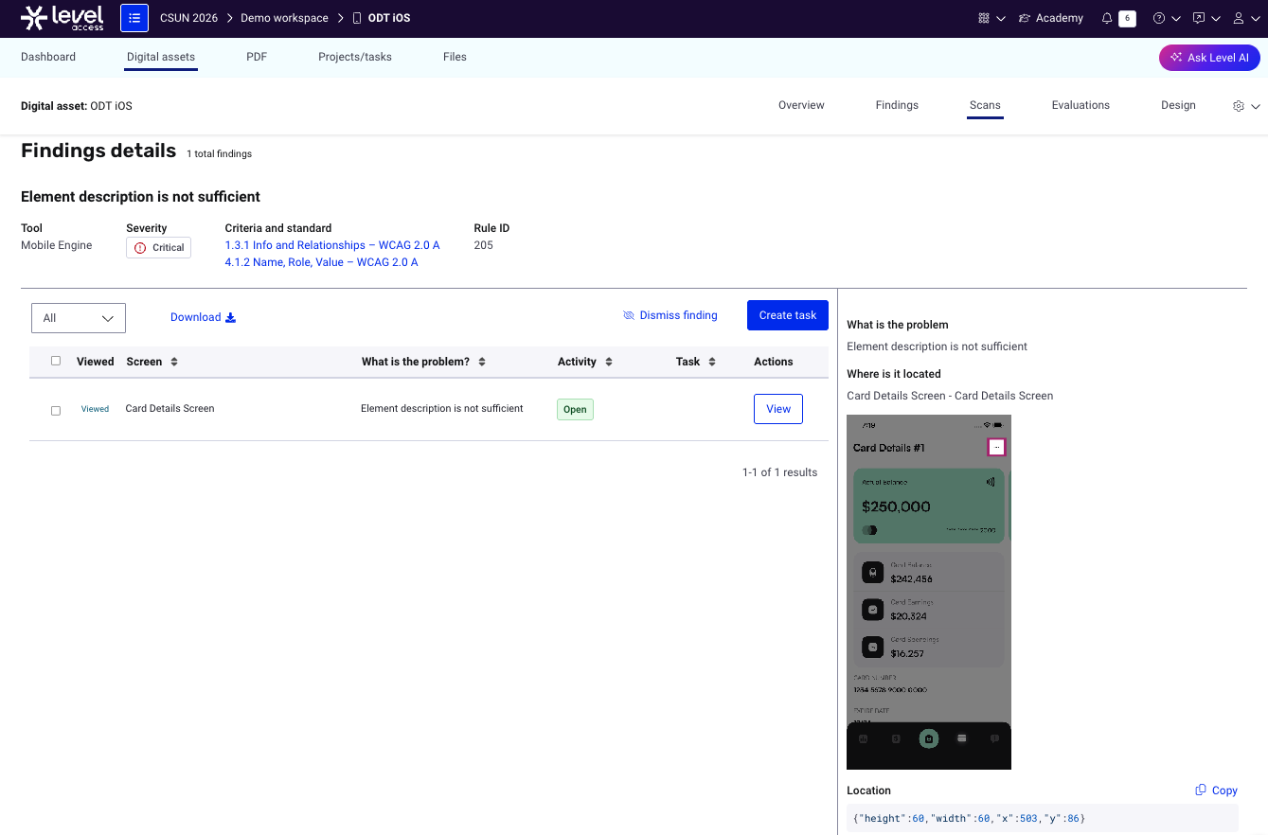The width and height of the screenshot is (1268, 835).
Task: Click the Academy graduation cap icon
Action: point(1025,18)
